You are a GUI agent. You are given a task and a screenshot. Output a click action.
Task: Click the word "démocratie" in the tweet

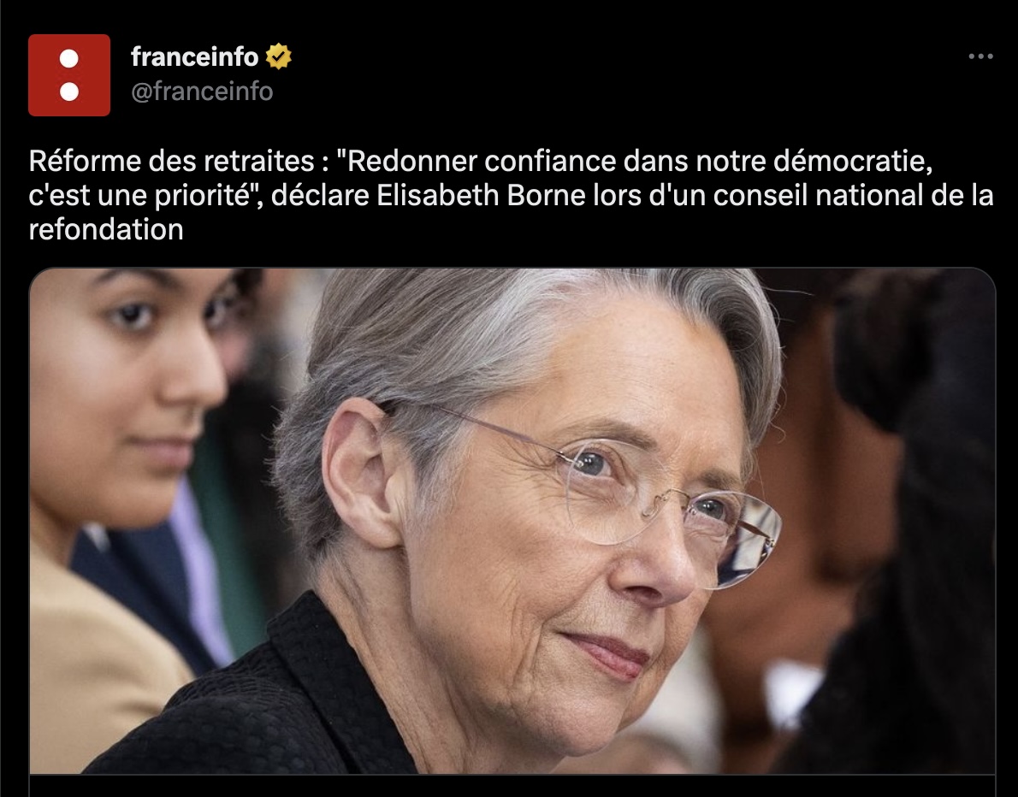click(852, 161)
